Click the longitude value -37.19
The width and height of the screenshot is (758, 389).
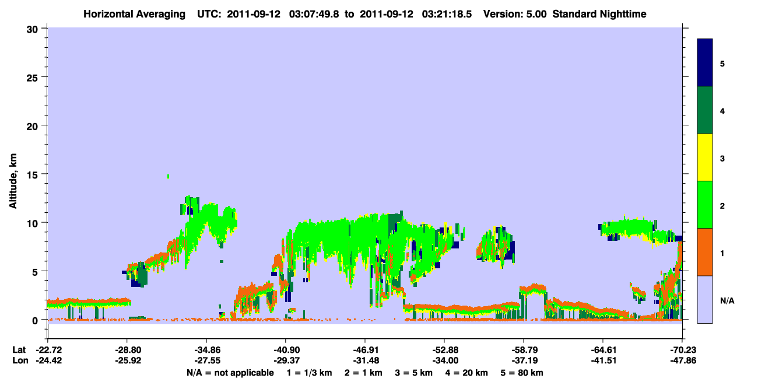click(524, 360)
